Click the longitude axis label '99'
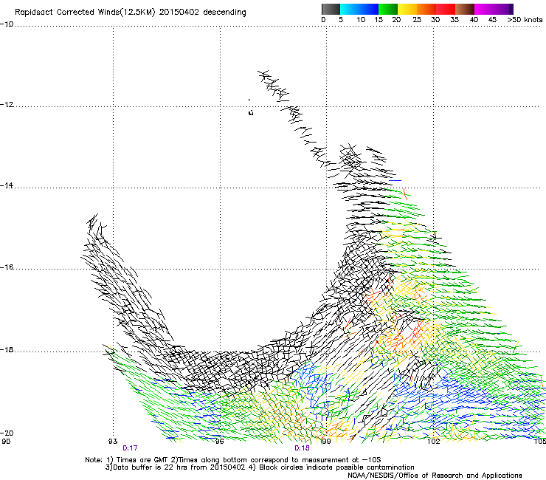The height and width of the screenshot is (480, 546). (326, 442)
